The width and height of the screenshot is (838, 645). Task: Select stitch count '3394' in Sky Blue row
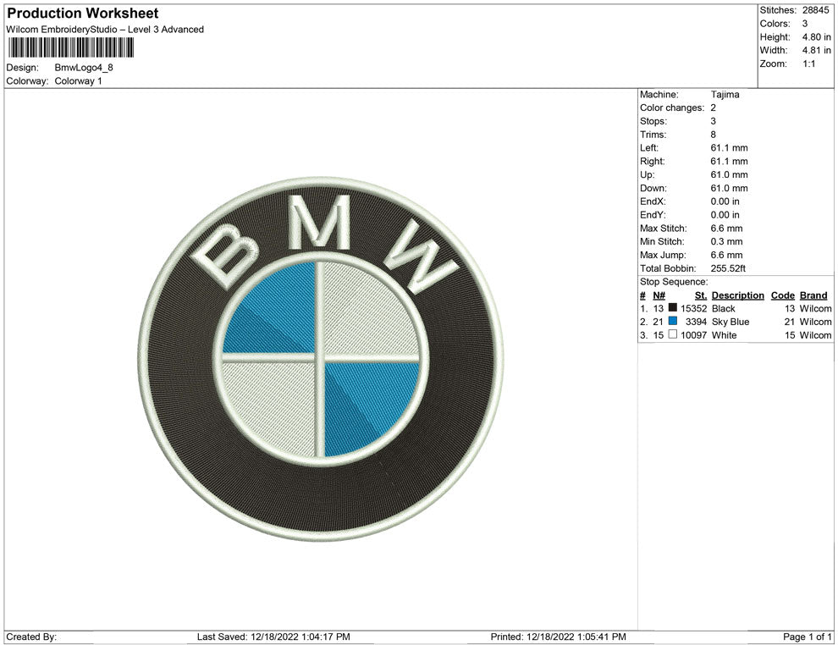click(697, 322)
